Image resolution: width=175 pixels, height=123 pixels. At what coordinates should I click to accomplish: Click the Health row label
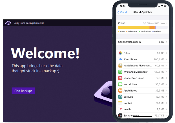(127, 109)
